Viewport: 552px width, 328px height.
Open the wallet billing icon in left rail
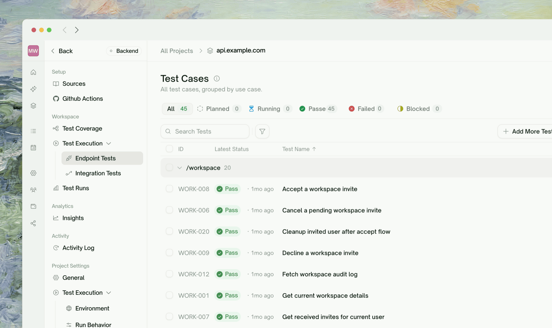[x=33, y=206]
